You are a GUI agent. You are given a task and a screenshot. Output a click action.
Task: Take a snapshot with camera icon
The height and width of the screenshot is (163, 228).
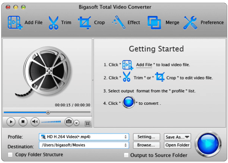click(x=69, y=121)
